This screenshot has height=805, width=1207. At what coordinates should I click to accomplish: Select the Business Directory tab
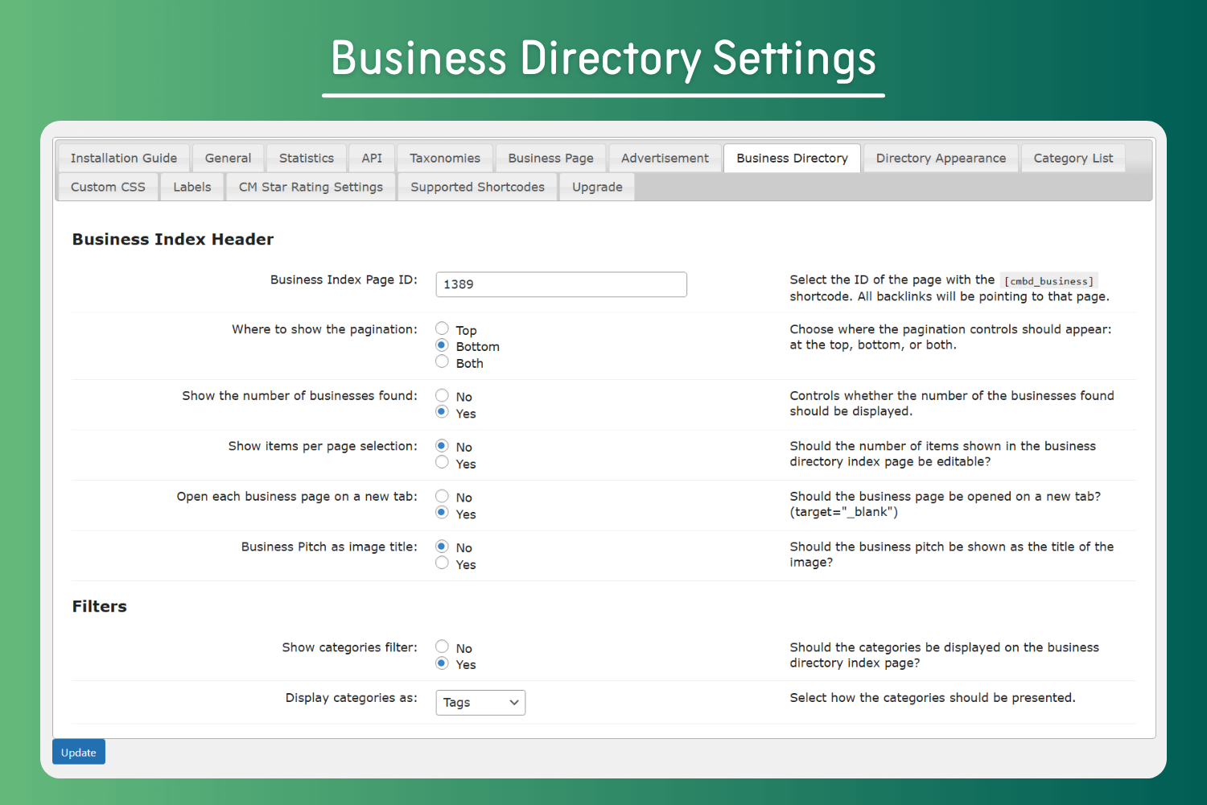793,159
